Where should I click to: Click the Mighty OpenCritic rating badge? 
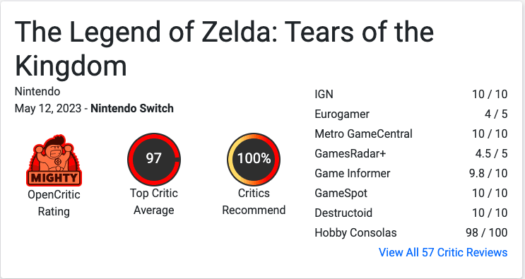(x=54, y=160)
